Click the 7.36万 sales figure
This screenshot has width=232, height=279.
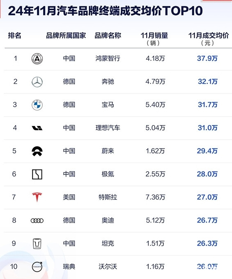155,197
